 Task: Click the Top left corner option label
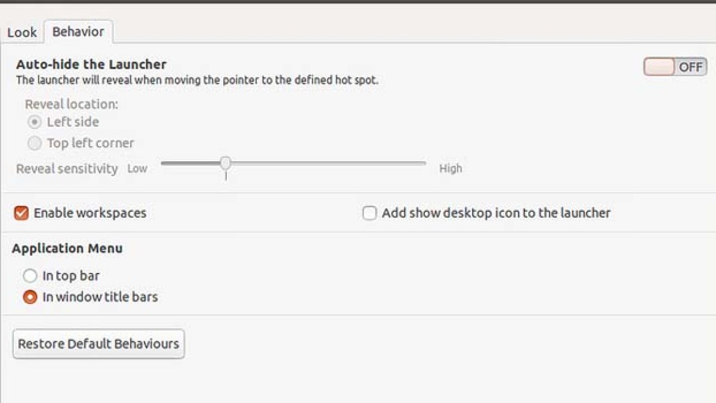(x=91, y=143)
